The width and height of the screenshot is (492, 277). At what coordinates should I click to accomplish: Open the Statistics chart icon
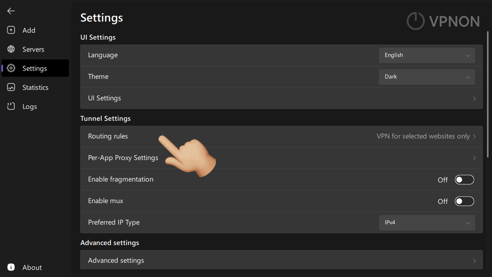(11, 87)
